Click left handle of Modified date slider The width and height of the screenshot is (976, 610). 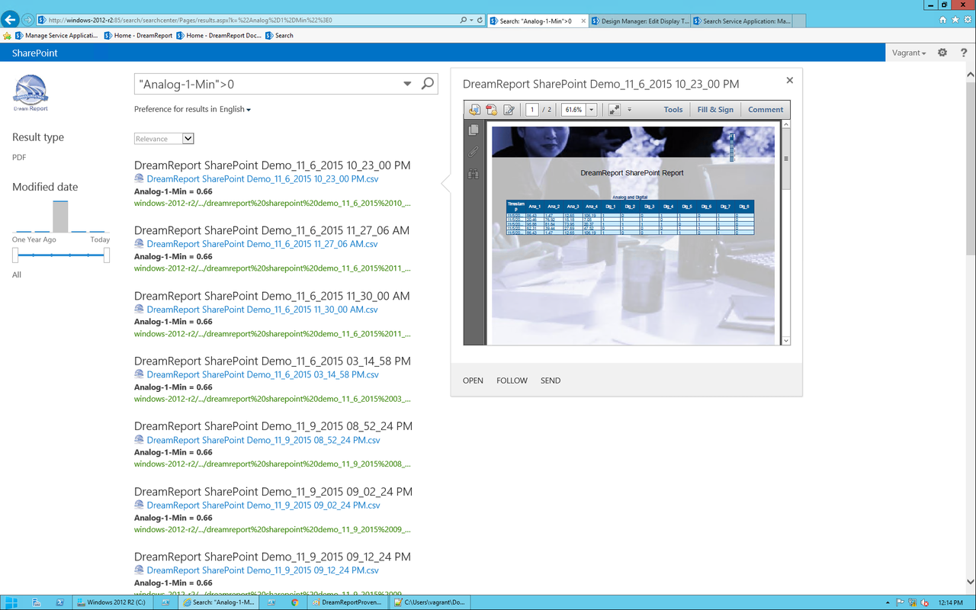[x=15, y=255]
